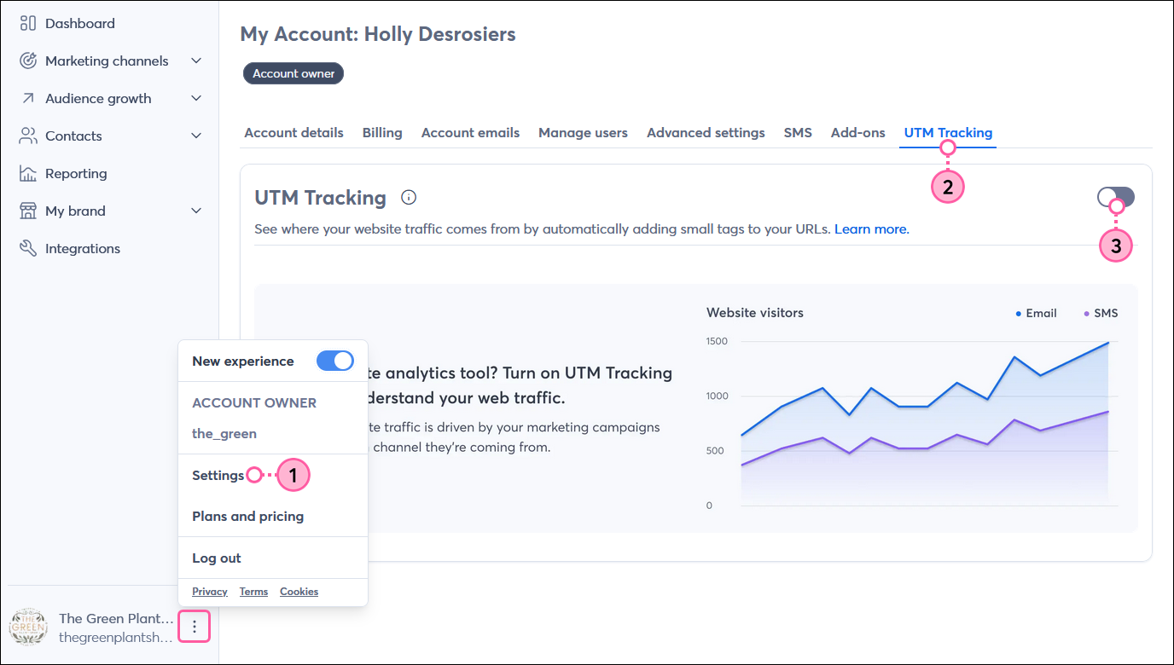Choose Settings in the account popup menu
1174x665 pixels.
pyautogui.click(x=218, y=476)
